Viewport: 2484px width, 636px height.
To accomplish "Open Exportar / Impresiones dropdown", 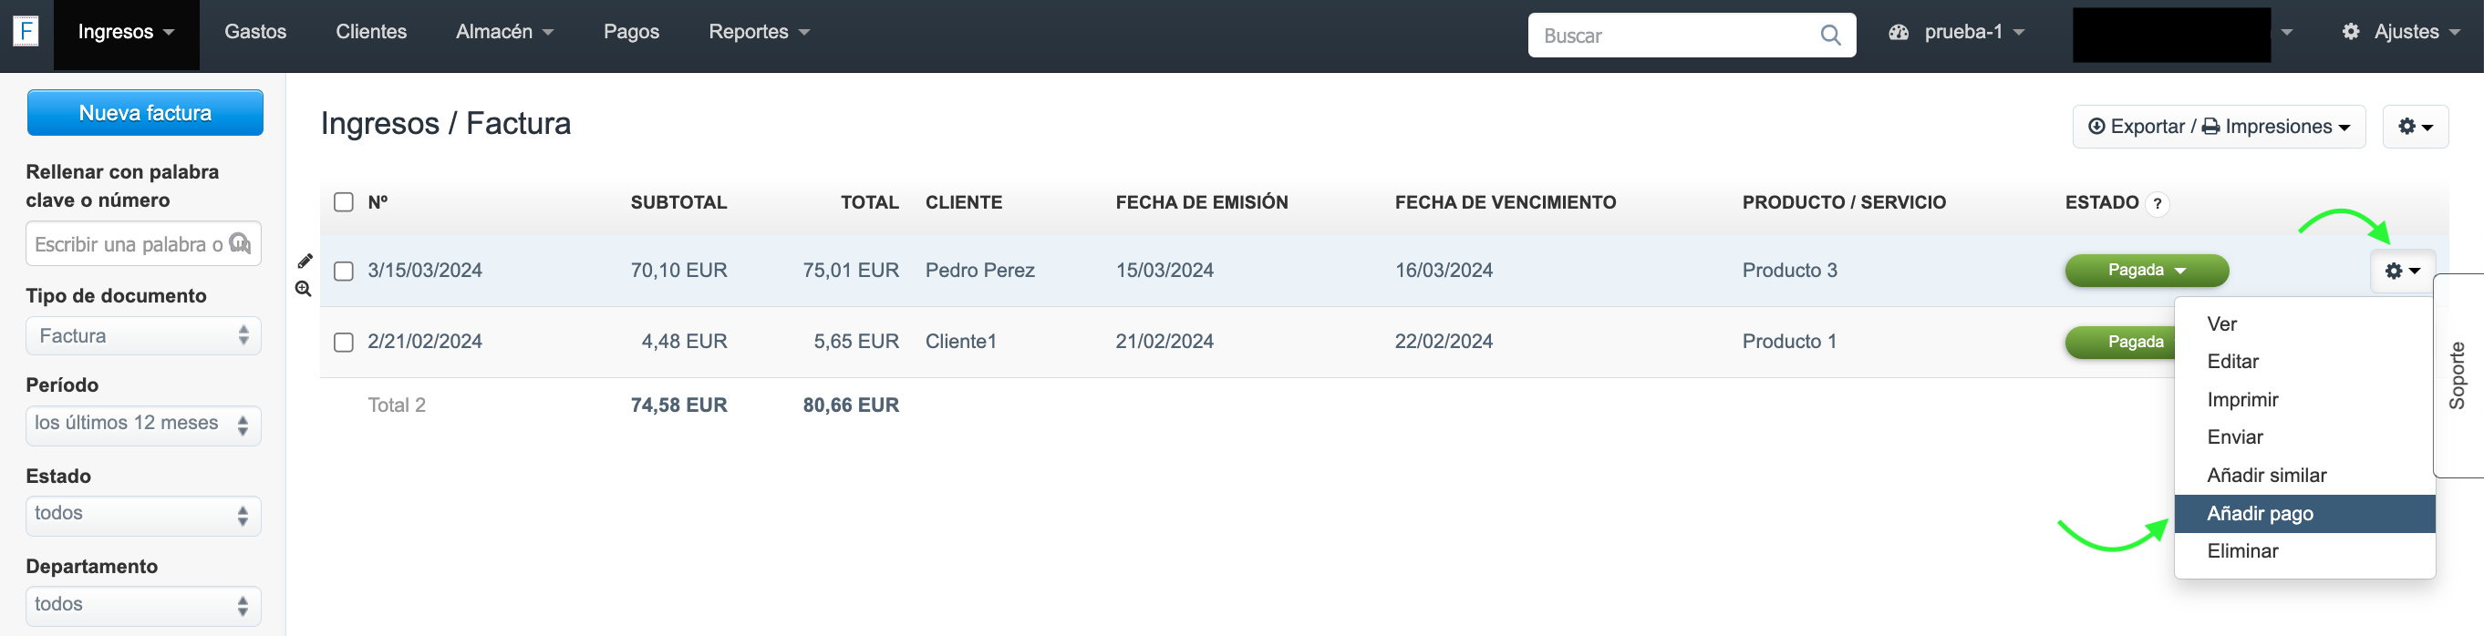I will 2218,127.
